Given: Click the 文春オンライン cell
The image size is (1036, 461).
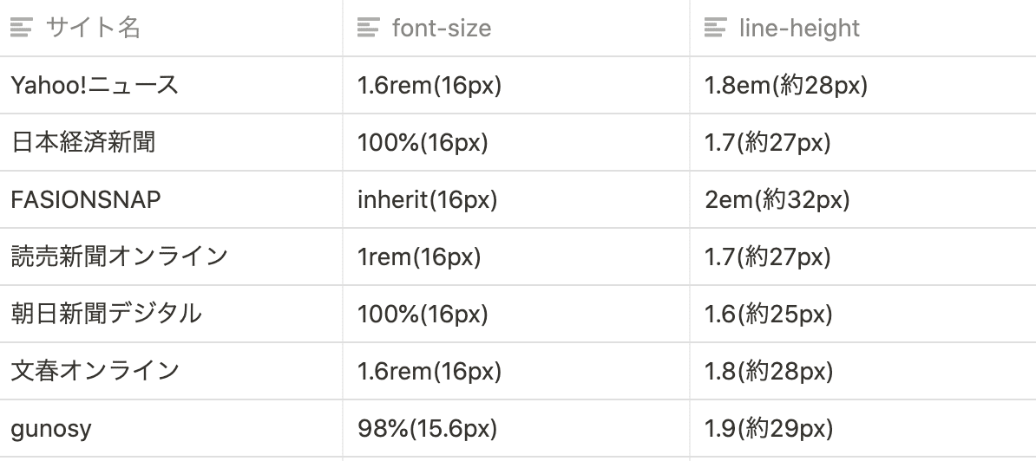Looking at the screenshot, I should click(95, 371).
